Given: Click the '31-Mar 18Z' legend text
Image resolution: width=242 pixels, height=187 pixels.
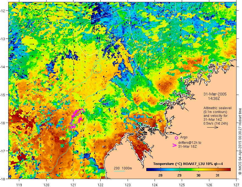Looking at the screenshot, I should (x=187, y=147).
